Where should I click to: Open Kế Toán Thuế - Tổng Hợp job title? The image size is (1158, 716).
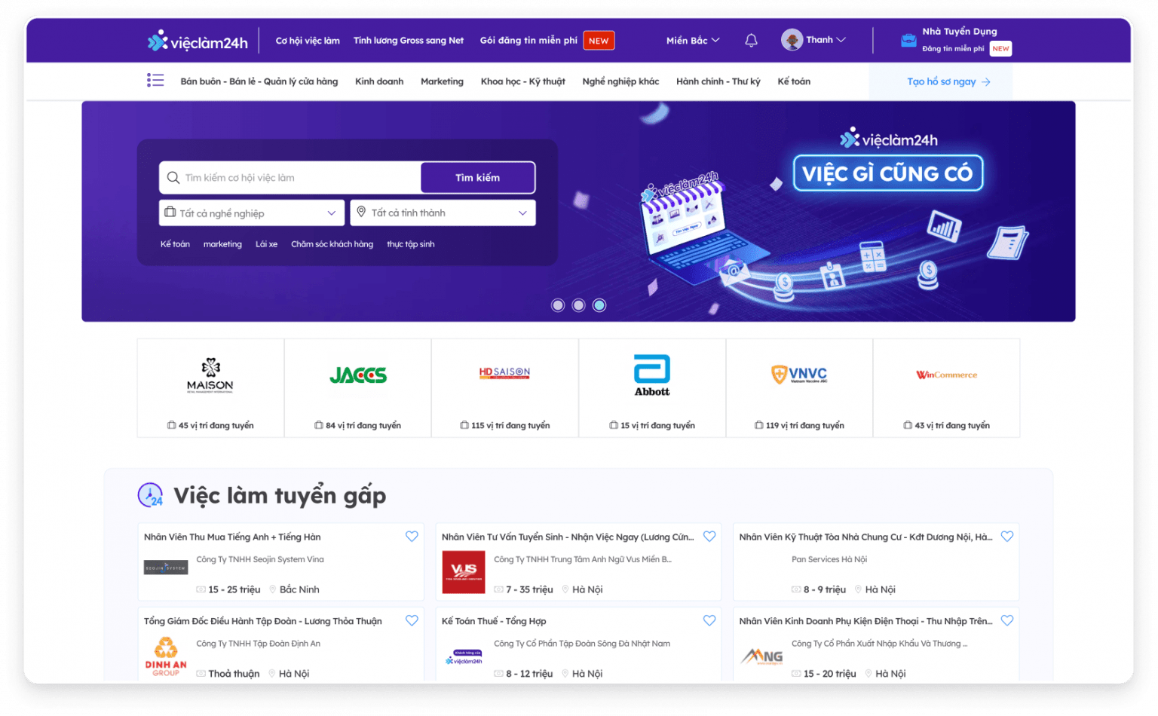pos(494,622)
